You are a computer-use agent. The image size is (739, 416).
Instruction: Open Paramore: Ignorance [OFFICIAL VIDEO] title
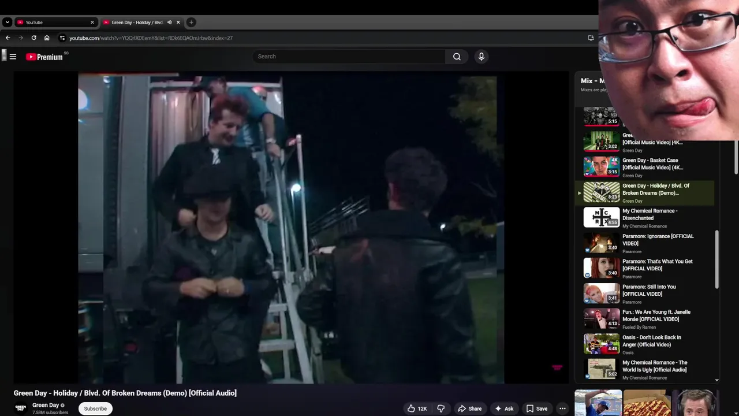tap(658, 240)
